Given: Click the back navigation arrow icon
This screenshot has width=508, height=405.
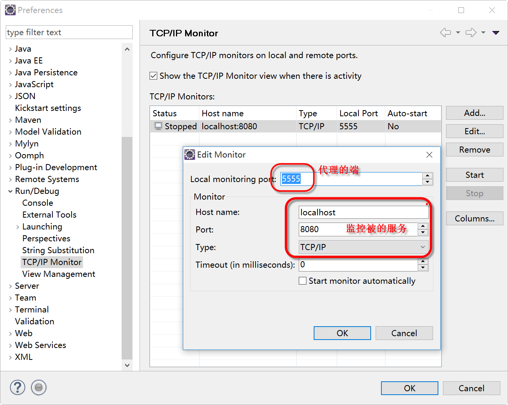Looking at the screenshot, I should coord(445,33).
